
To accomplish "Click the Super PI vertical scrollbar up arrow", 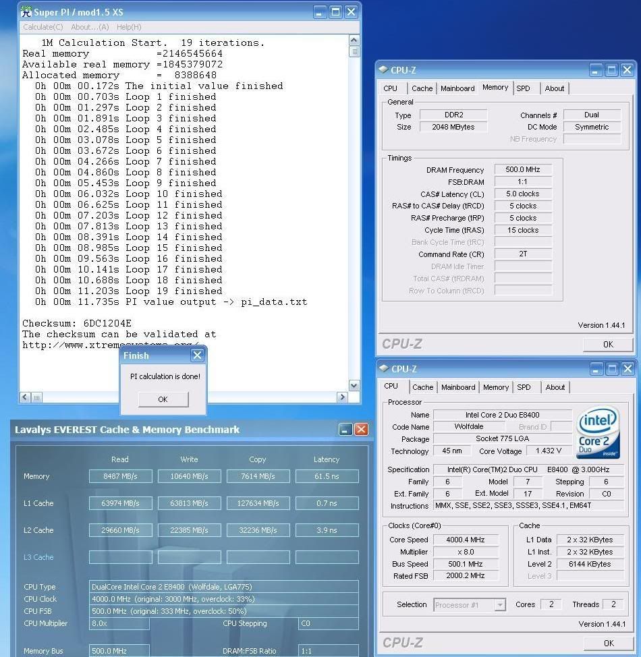I will click(354, 40).
